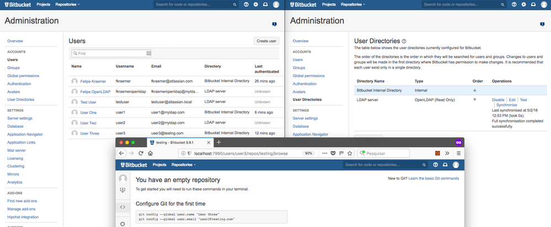Expand Repositories dropdown in User Directories window
This screenshot has width=551, height=227.
(353, 4)
